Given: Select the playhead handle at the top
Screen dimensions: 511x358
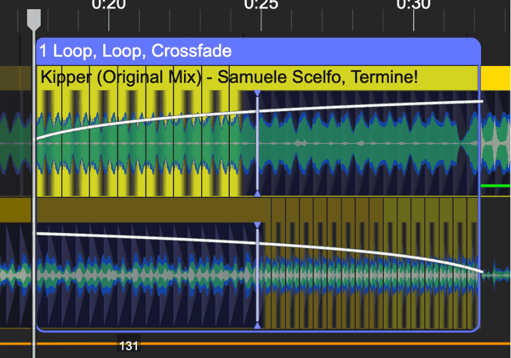Looking at the screenshot, I should [x=34, y=17].
